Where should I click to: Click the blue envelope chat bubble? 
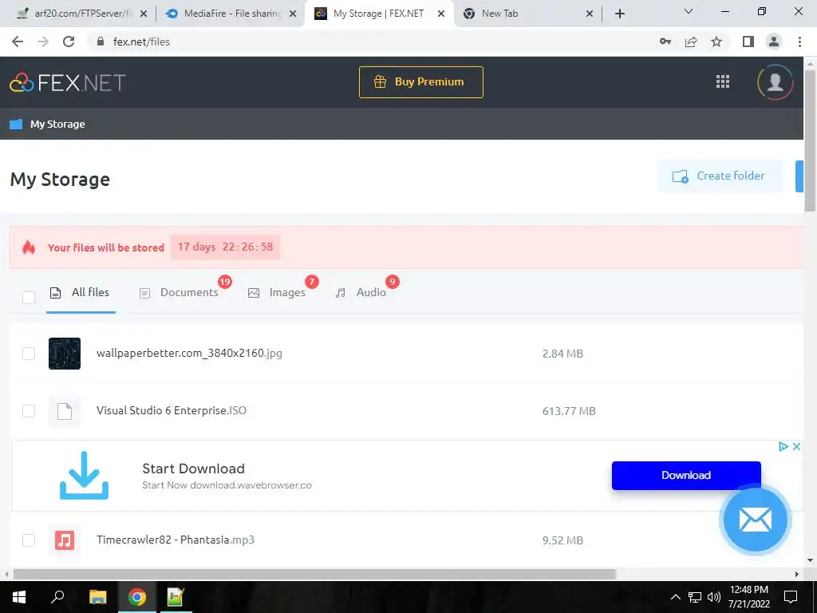coord(756,520)
